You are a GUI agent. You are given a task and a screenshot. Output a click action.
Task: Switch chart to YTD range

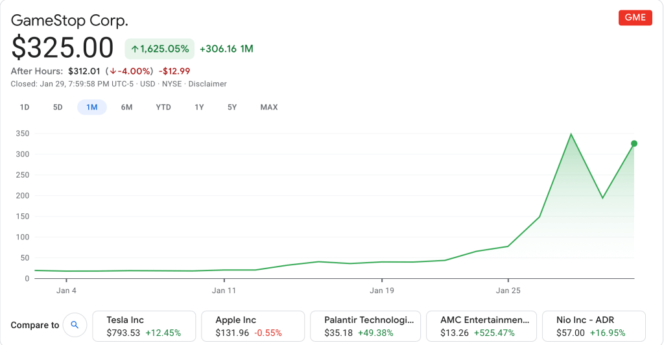pyautogui.click(x=163, y=107)
